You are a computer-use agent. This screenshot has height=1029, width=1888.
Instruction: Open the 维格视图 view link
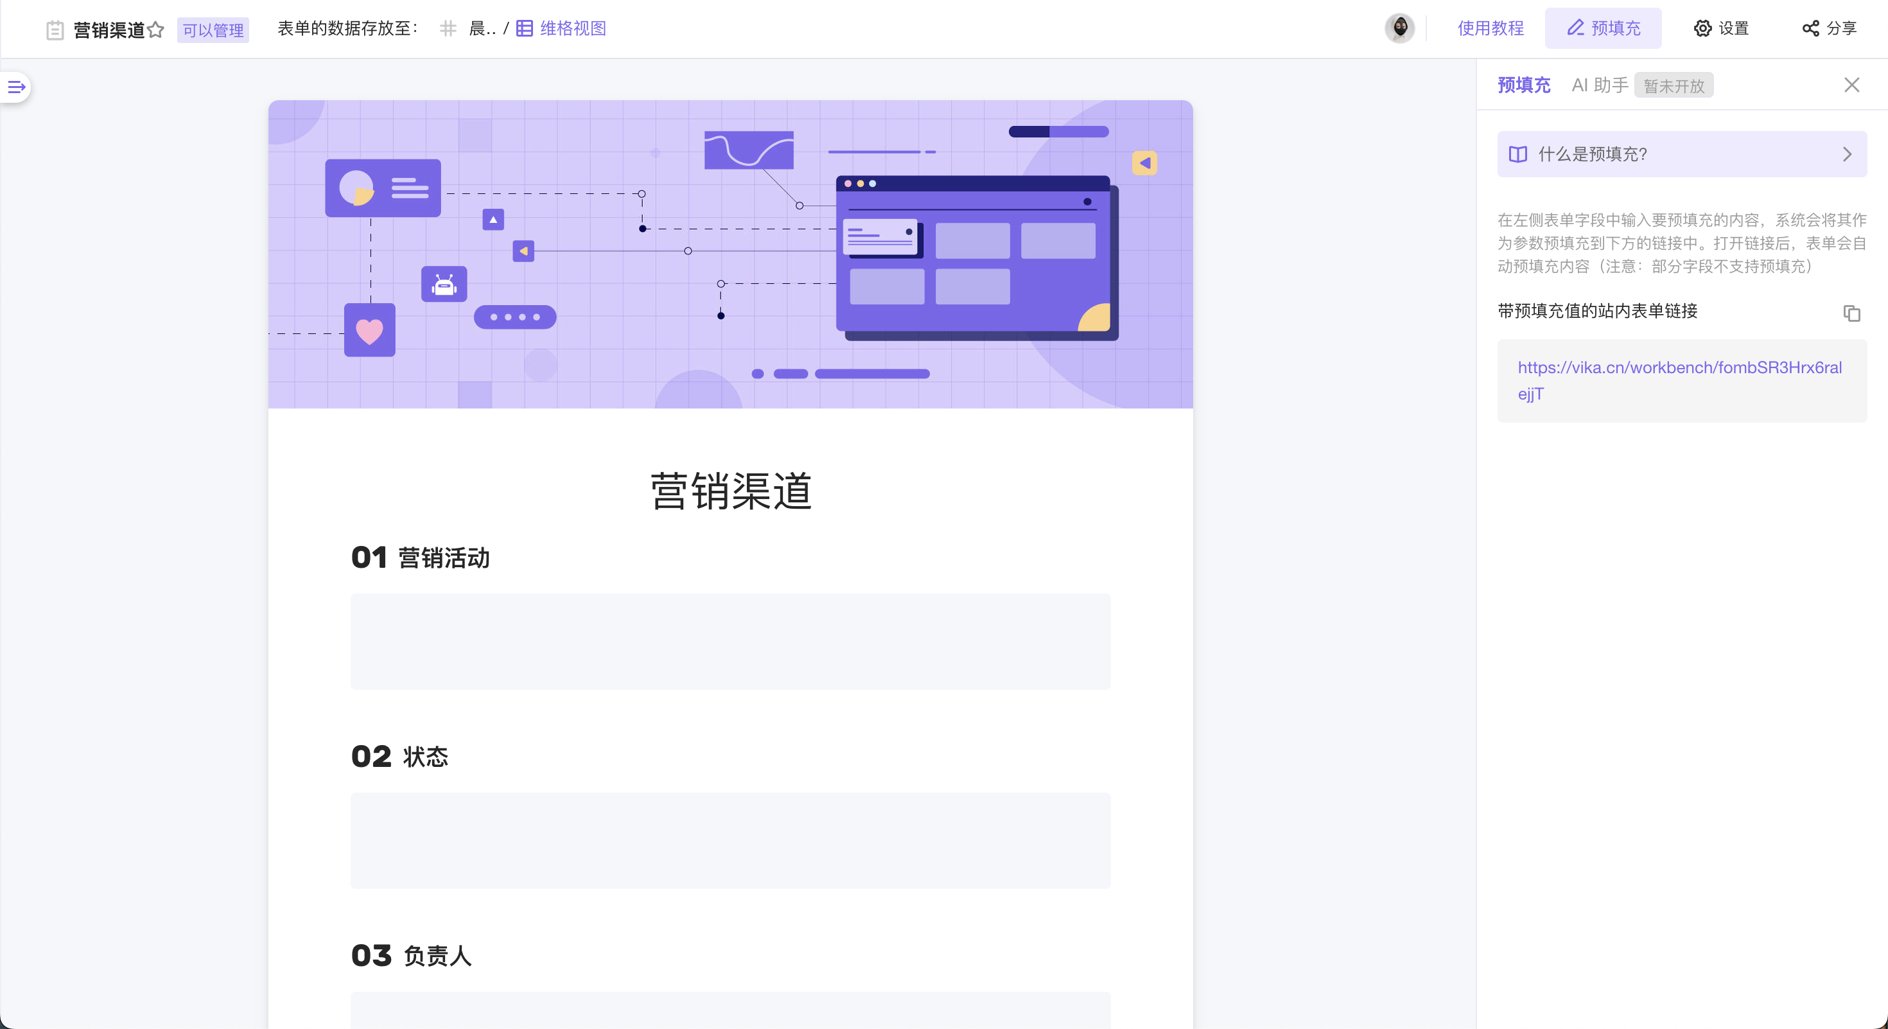tap(572, 28)
